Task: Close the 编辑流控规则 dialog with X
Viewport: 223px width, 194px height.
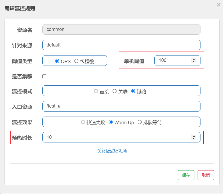Action: point(218,5)
